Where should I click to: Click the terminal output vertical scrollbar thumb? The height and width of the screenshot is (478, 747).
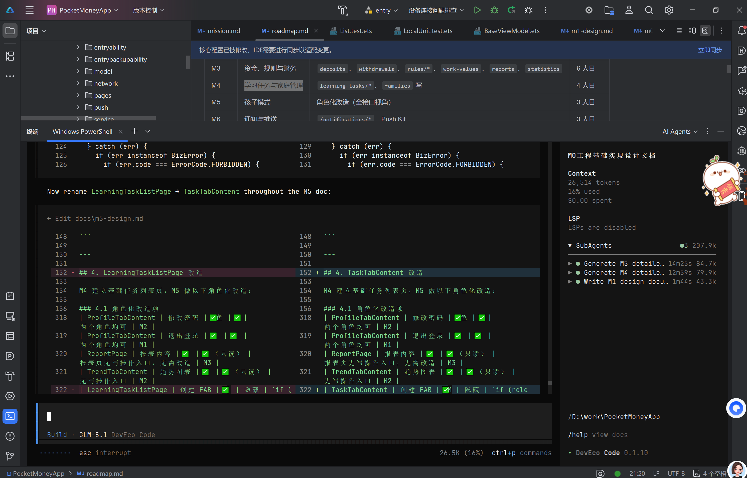[x=550, y=383]
